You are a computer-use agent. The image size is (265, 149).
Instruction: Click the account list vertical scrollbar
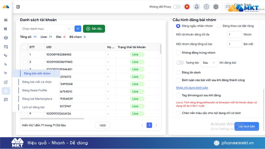tap(160, 49)
